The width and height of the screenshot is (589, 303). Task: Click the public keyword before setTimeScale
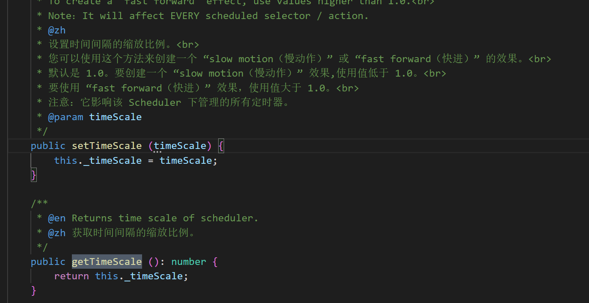pyautogui.click(x=48, y=146)
